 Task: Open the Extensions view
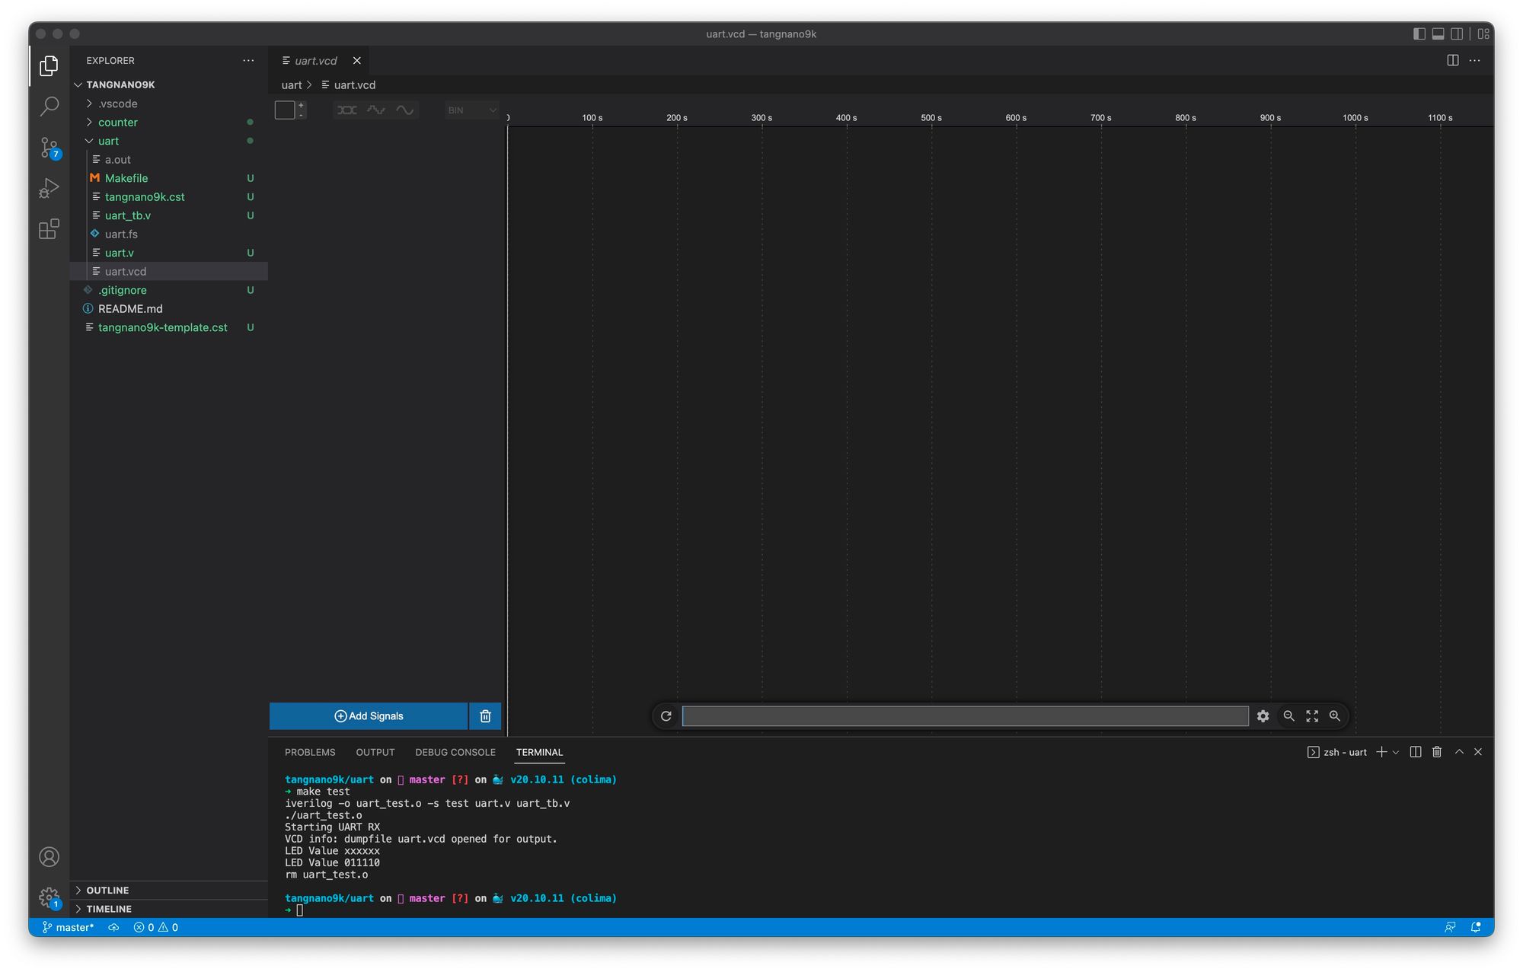(x=49, y=229)
